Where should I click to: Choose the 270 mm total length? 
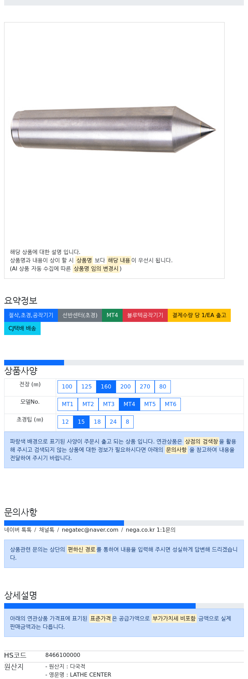pos(145,387)
